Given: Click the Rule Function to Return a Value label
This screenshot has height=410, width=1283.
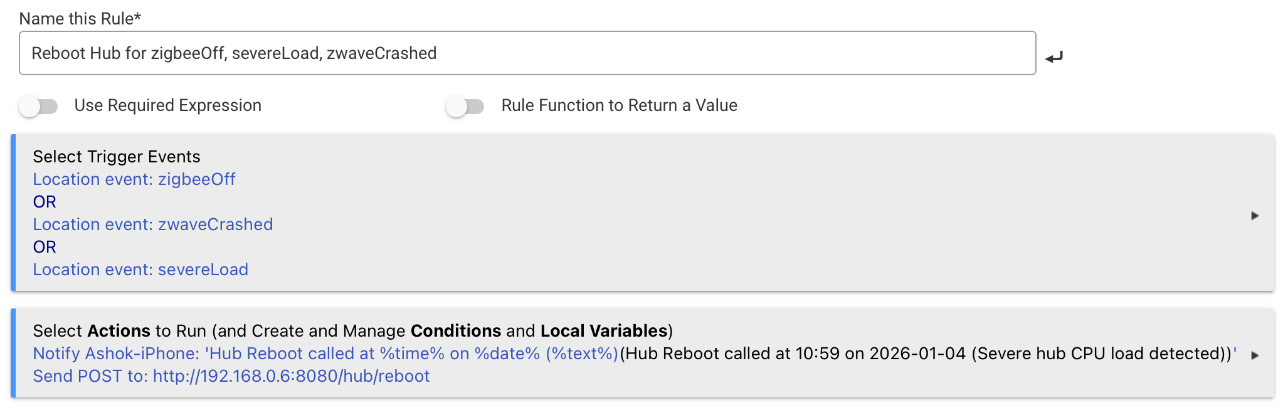Looking at the screenshot, I should tap(619, 105).
